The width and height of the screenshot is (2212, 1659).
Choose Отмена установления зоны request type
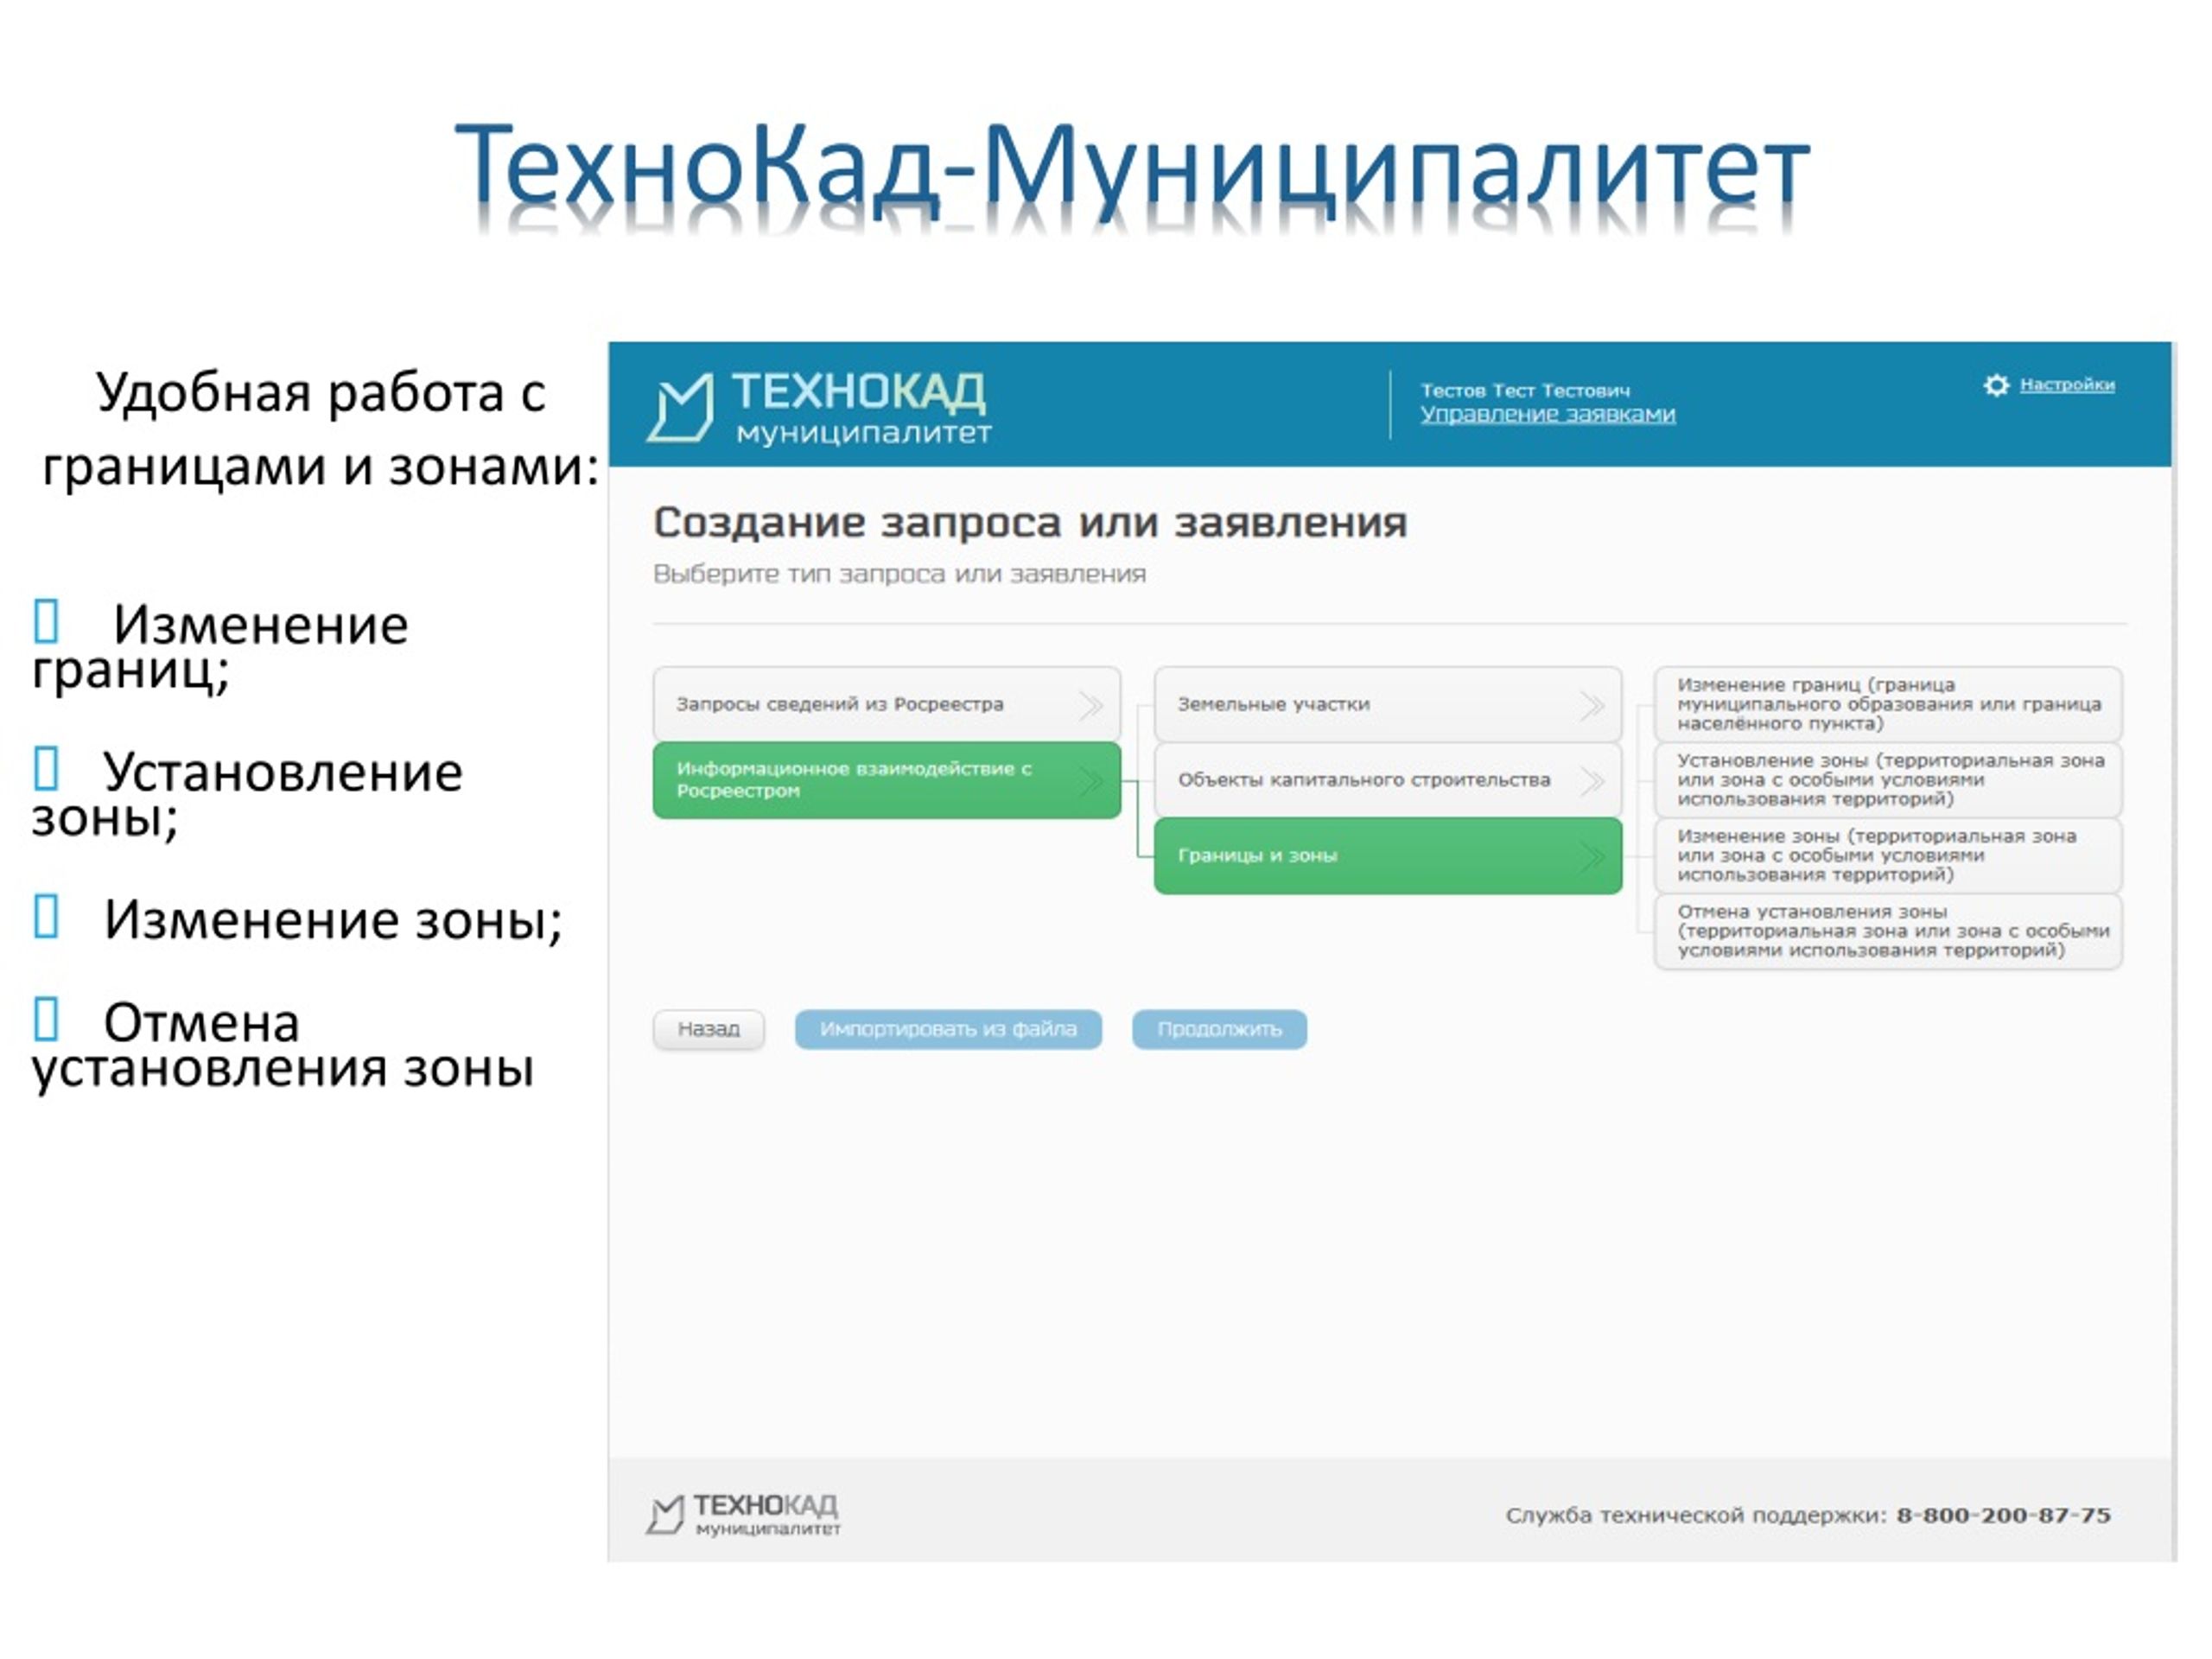tap(1888, 931)
